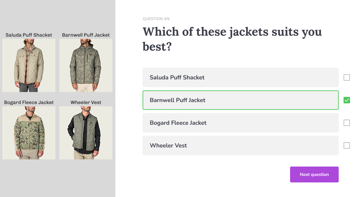Image resolution: width=363 pixels, height=197 pixels.
Task: Open the Wheeler Vest image
Action: pyautogui.click(x=86, y=133)
